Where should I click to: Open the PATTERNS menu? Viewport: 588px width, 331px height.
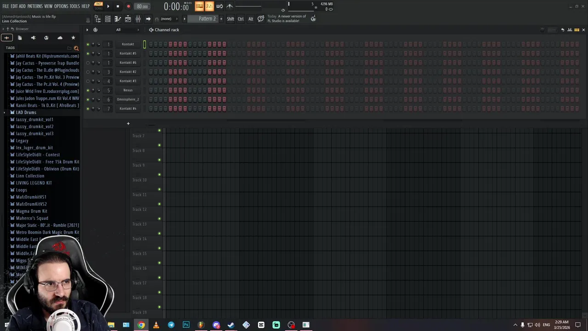point(35,6)
